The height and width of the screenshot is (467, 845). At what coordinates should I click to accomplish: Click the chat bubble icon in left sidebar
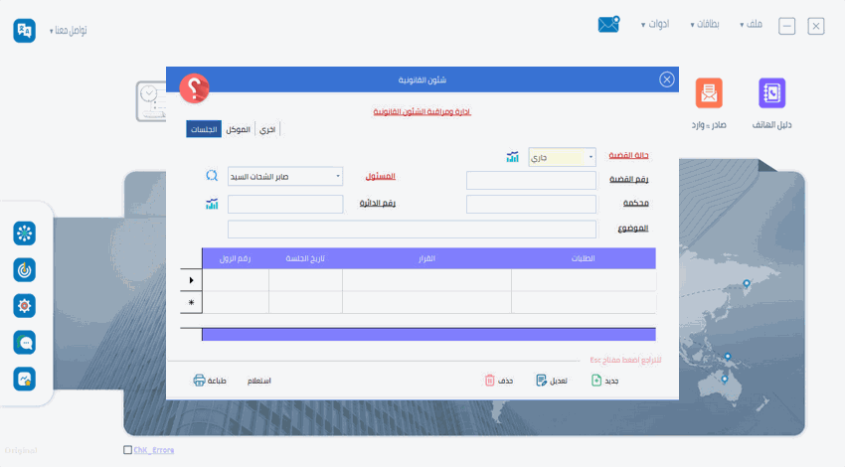(x=25, y=342)
